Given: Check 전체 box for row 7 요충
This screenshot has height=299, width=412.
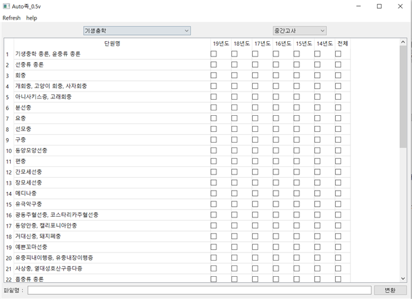Looking at the screenshot, I should tap(339, 119).
